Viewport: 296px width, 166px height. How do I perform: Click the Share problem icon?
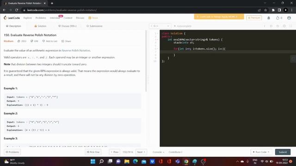(63, 41)
